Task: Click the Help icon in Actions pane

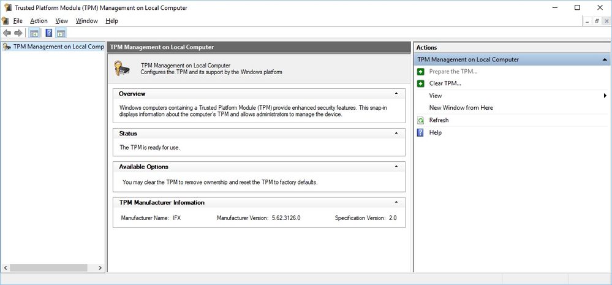Action: pyautogui.click(x=420, y=133)
